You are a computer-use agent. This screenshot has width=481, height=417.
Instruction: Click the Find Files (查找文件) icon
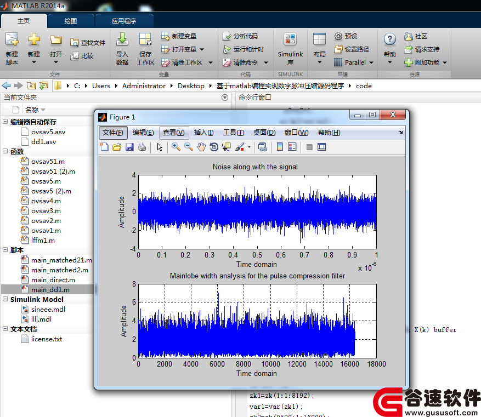click(74, 43)
